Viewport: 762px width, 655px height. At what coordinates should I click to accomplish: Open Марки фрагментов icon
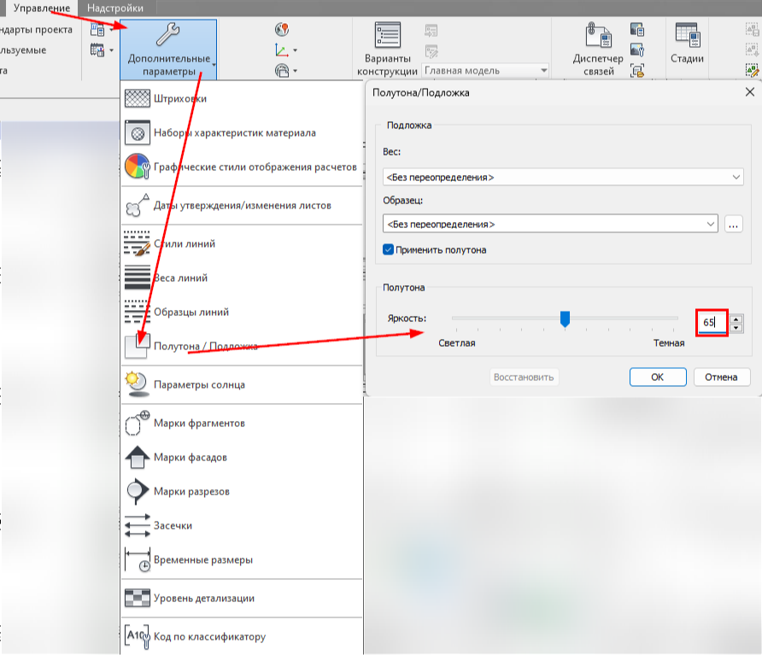pyautogui.click(x=138, y=423)
